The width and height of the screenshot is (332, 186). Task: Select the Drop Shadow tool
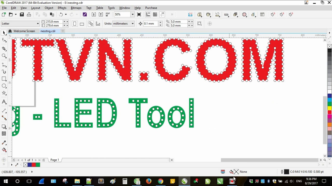coord(4,126)
